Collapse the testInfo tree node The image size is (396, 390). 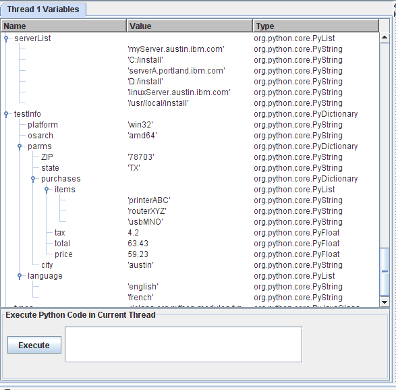pos(6,114)
